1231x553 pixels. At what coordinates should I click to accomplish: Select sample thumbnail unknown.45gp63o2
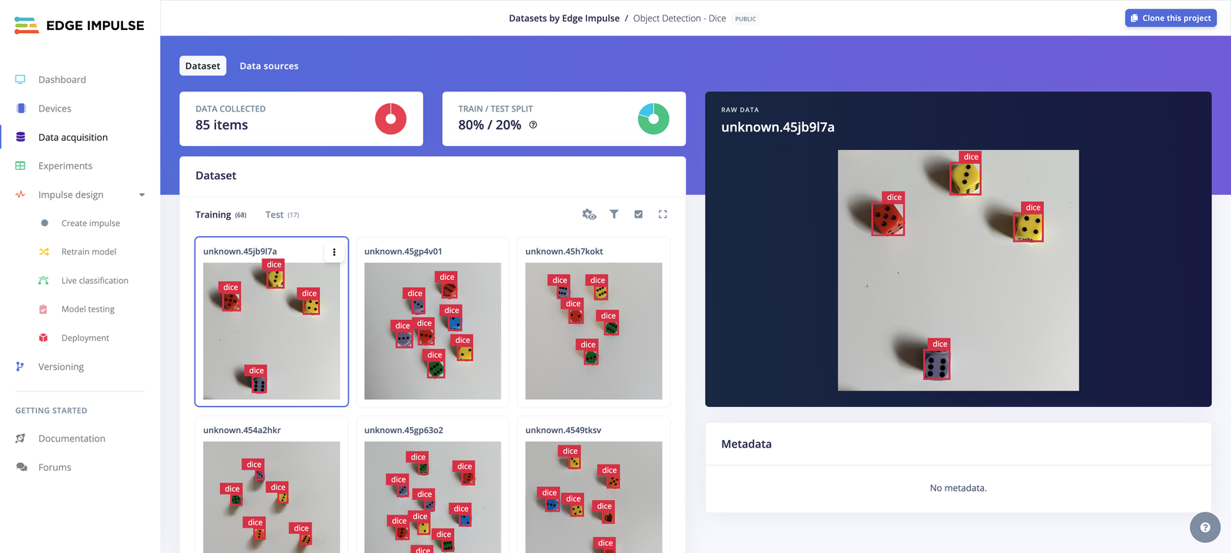tap(432, 497)
